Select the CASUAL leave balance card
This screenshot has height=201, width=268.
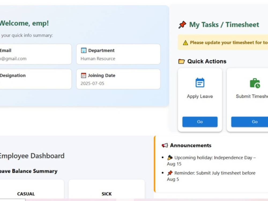pos(32,189)
